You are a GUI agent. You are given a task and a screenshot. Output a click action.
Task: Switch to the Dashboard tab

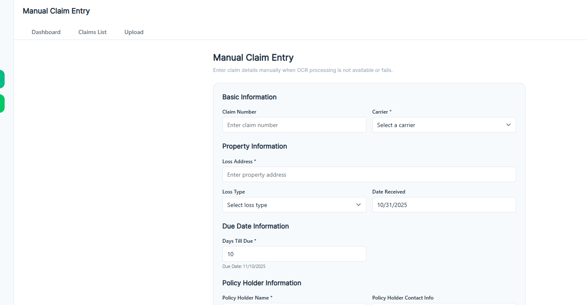point(46,32)
